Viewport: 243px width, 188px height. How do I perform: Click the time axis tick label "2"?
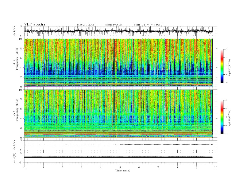(63, 167)
